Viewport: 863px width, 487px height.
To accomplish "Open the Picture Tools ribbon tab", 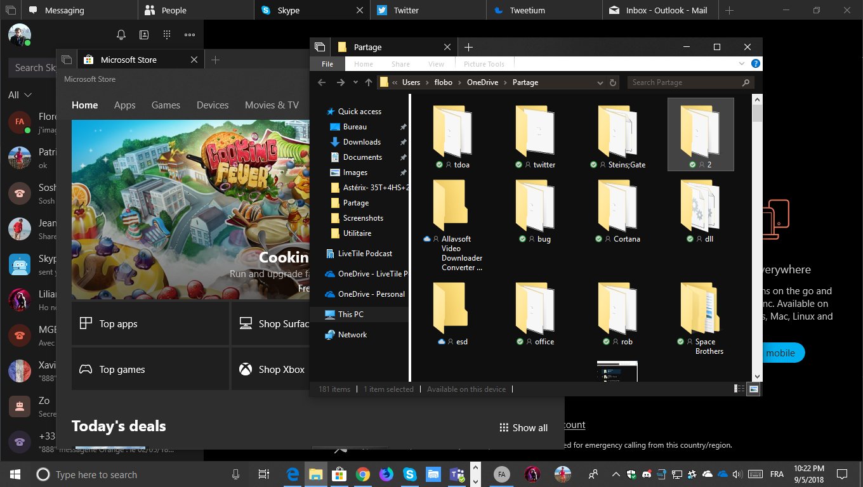I will pos(484,64).
